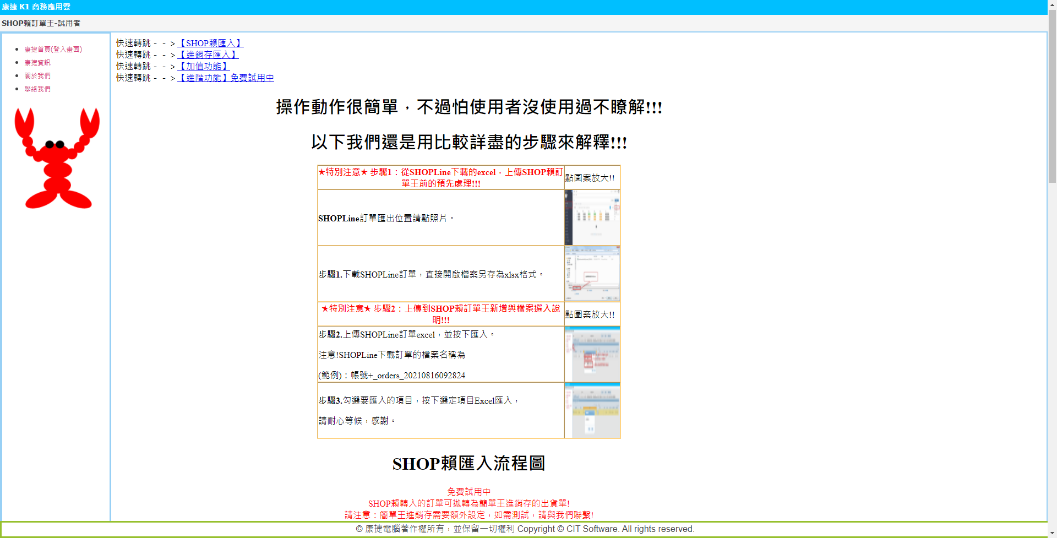Click the scrollbar down arrow

point(1052,533)
